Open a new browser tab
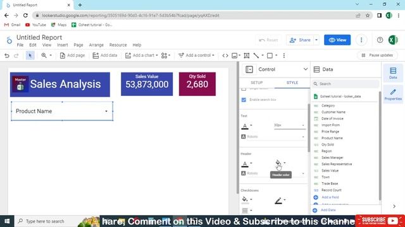This screenshot has width=405, height=227. tap(80, 5)
